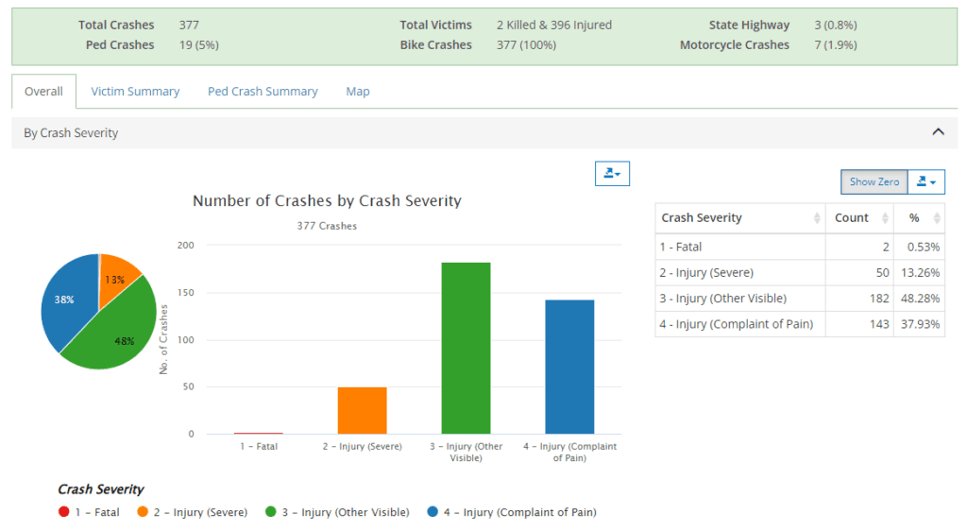This screenshot has width=967, height=531.
Task: Toggle the Show Zero button
Action: 874,182
